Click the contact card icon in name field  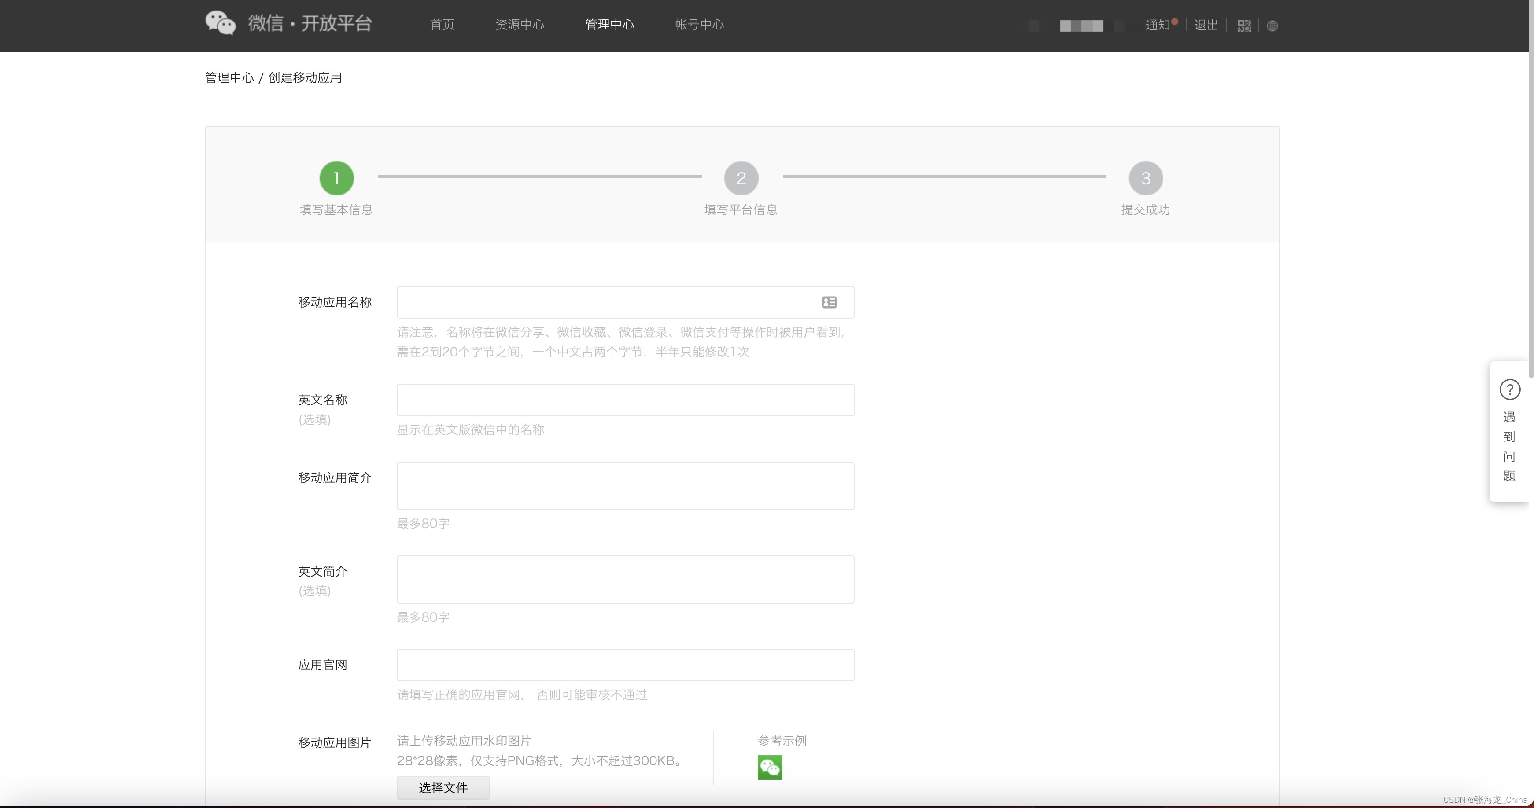pos(829,302)
